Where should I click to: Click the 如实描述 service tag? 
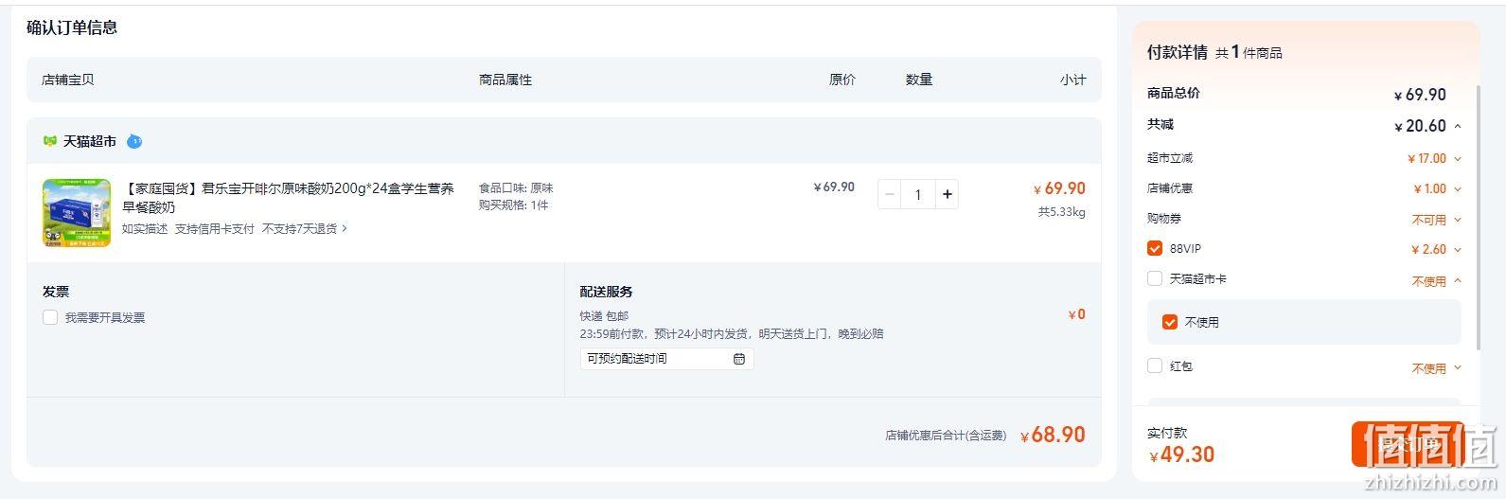[x=145, y=228]
